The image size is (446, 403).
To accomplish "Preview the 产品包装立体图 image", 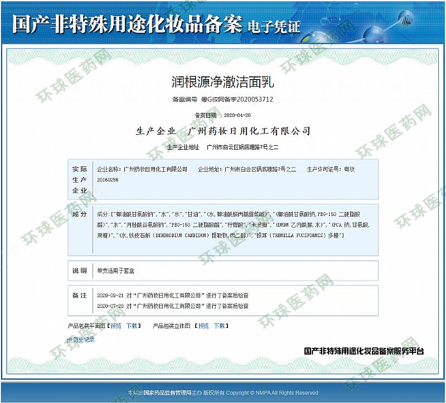I will coord(203,326).
